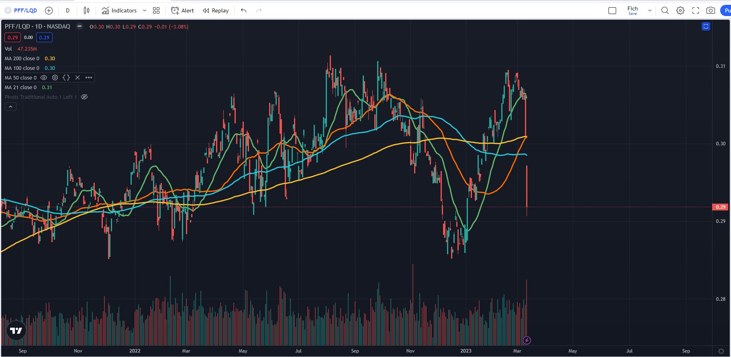Click the 2023 label on time axis
This screenshot has width=731, height=357.
(466, 351)
